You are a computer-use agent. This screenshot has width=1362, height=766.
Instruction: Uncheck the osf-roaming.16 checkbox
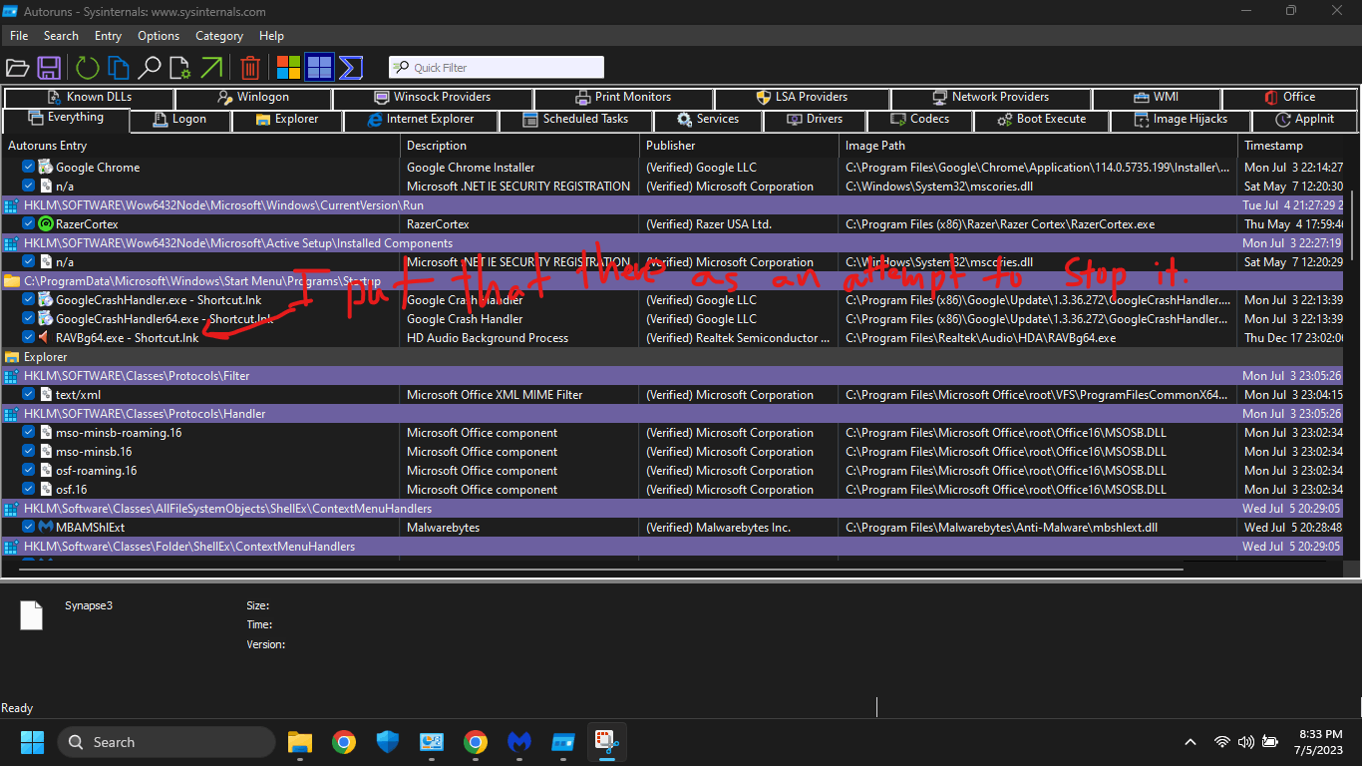29,471
